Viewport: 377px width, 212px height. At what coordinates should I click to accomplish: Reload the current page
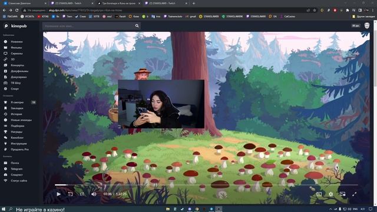click(x=16, y=11)
